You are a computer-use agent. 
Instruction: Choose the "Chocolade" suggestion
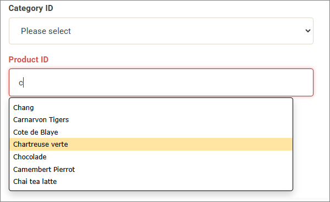pyautogui.click(x=151, y=157)
